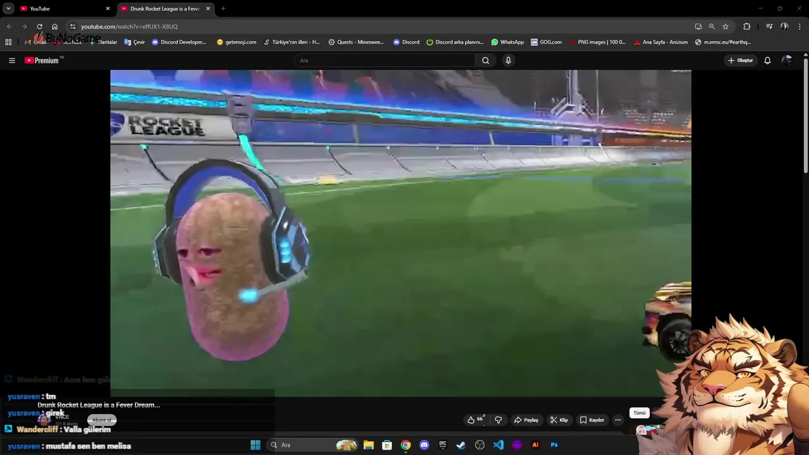The image size is (809, 455).
Task: Open Microsoft Store from the taskbar
Action: pyautogui.click(x=387, y=445)
